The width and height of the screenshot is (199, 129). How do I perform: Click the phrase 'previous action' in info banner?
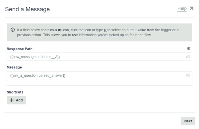point(29,35)
